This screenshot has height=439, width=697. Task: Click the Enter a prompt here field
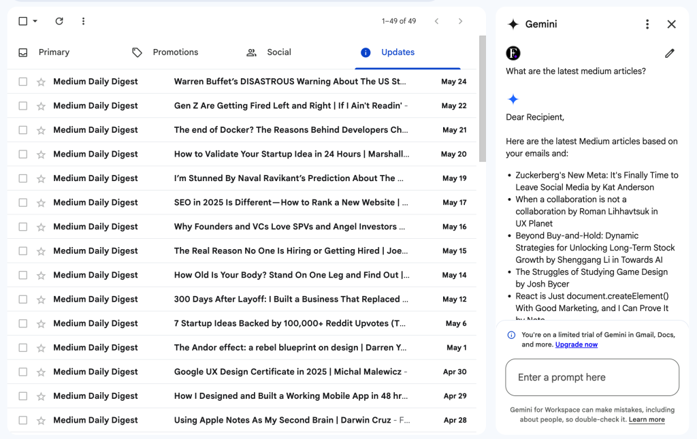pos(592,377)
